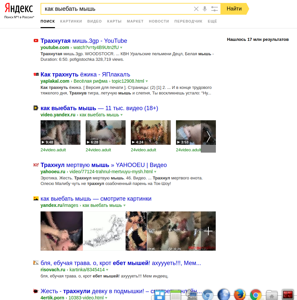Click the yellow Найти search button
This screenshot has width=297, height=300.
[x=234, y=9]
